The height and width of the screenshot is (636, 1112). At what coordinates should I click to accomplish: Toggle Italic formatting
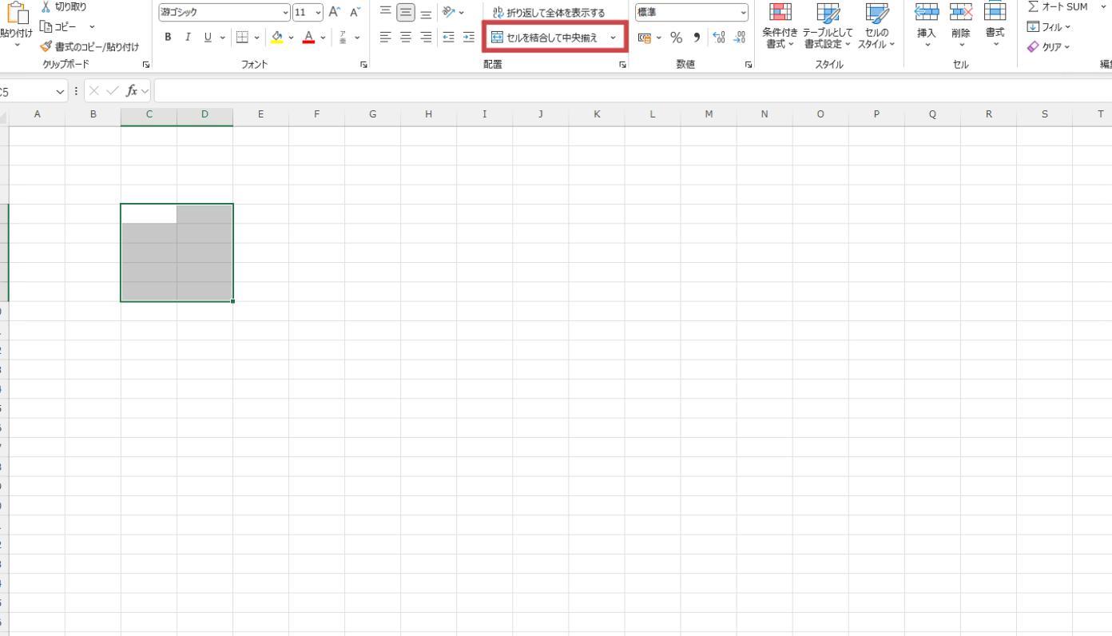coord(188,37)
